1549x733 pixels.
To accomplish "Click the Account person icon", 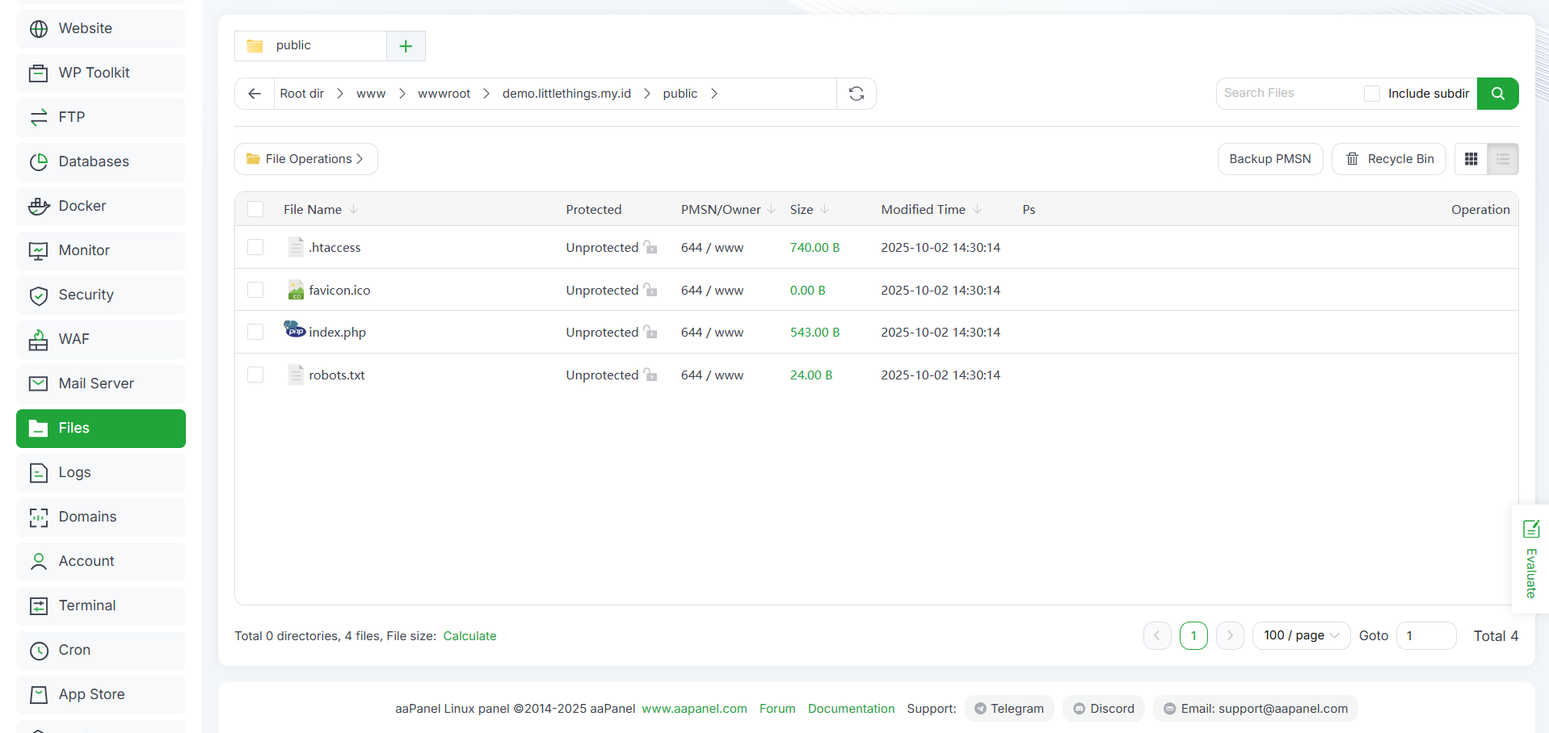I will coord(39,561).
